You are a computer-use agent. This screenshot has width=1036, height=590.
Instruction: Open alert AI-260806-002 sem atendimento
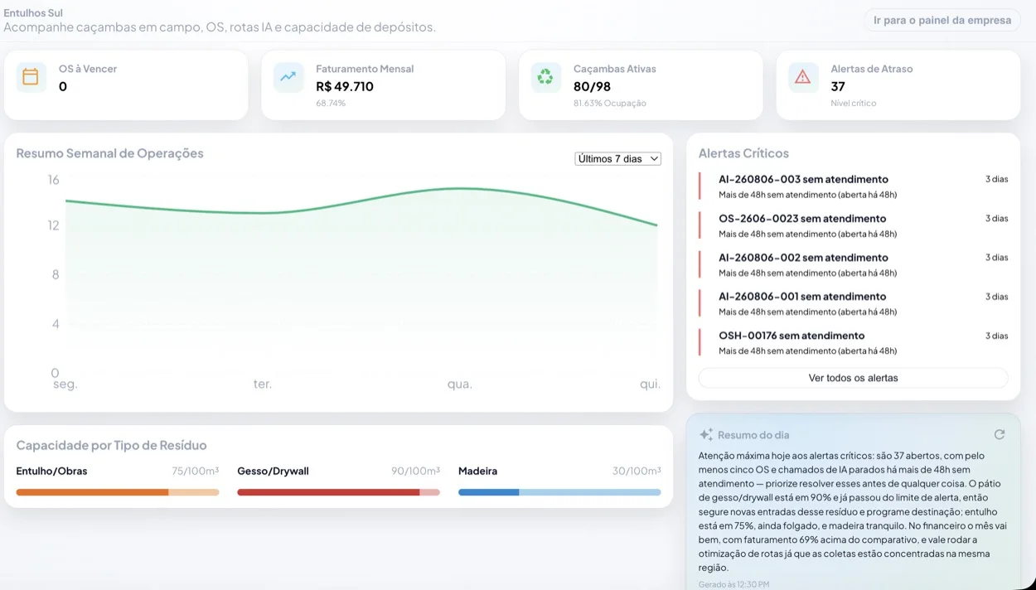pos(854,264)
